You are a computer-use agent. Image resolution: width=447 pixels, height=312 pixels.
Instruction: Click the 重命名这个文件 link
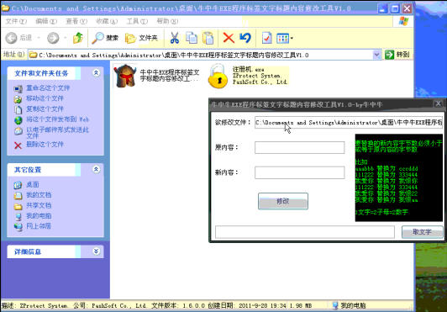point(48,88)
